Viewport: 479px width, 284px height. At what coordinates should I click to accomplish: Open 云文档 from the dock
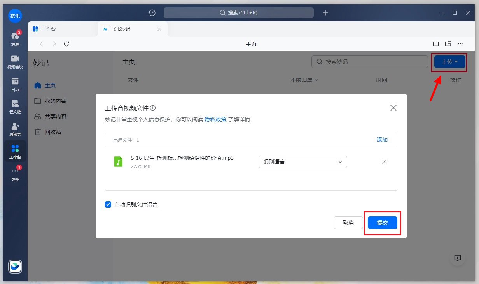(15, 106)
